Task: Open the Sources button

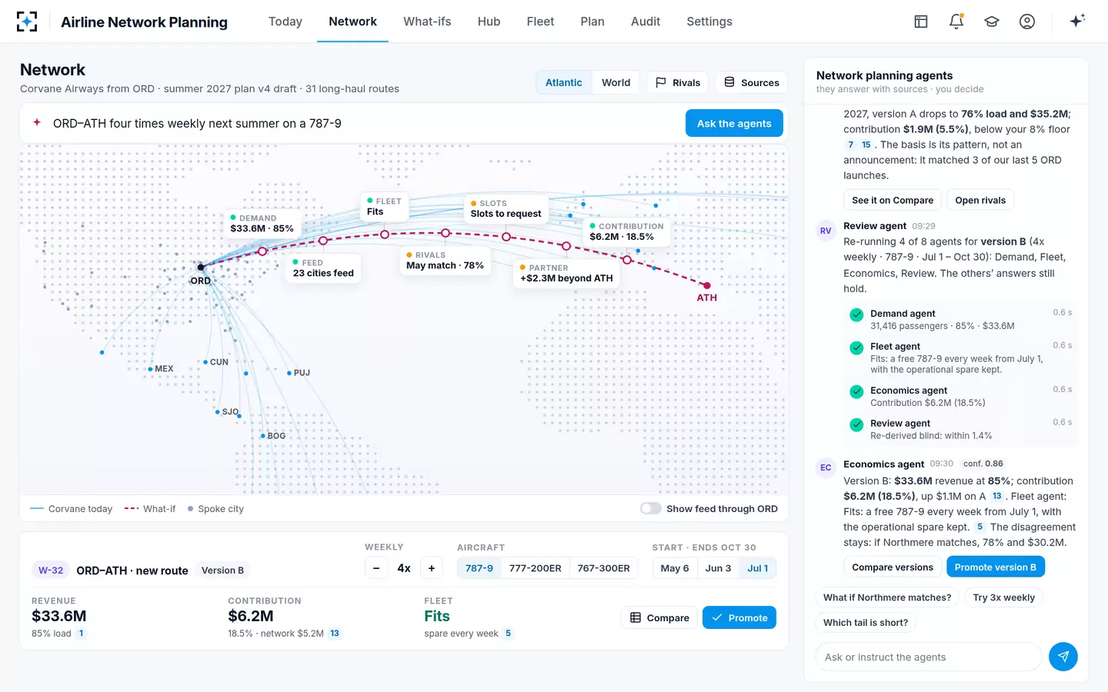Action: click(751, 82)
